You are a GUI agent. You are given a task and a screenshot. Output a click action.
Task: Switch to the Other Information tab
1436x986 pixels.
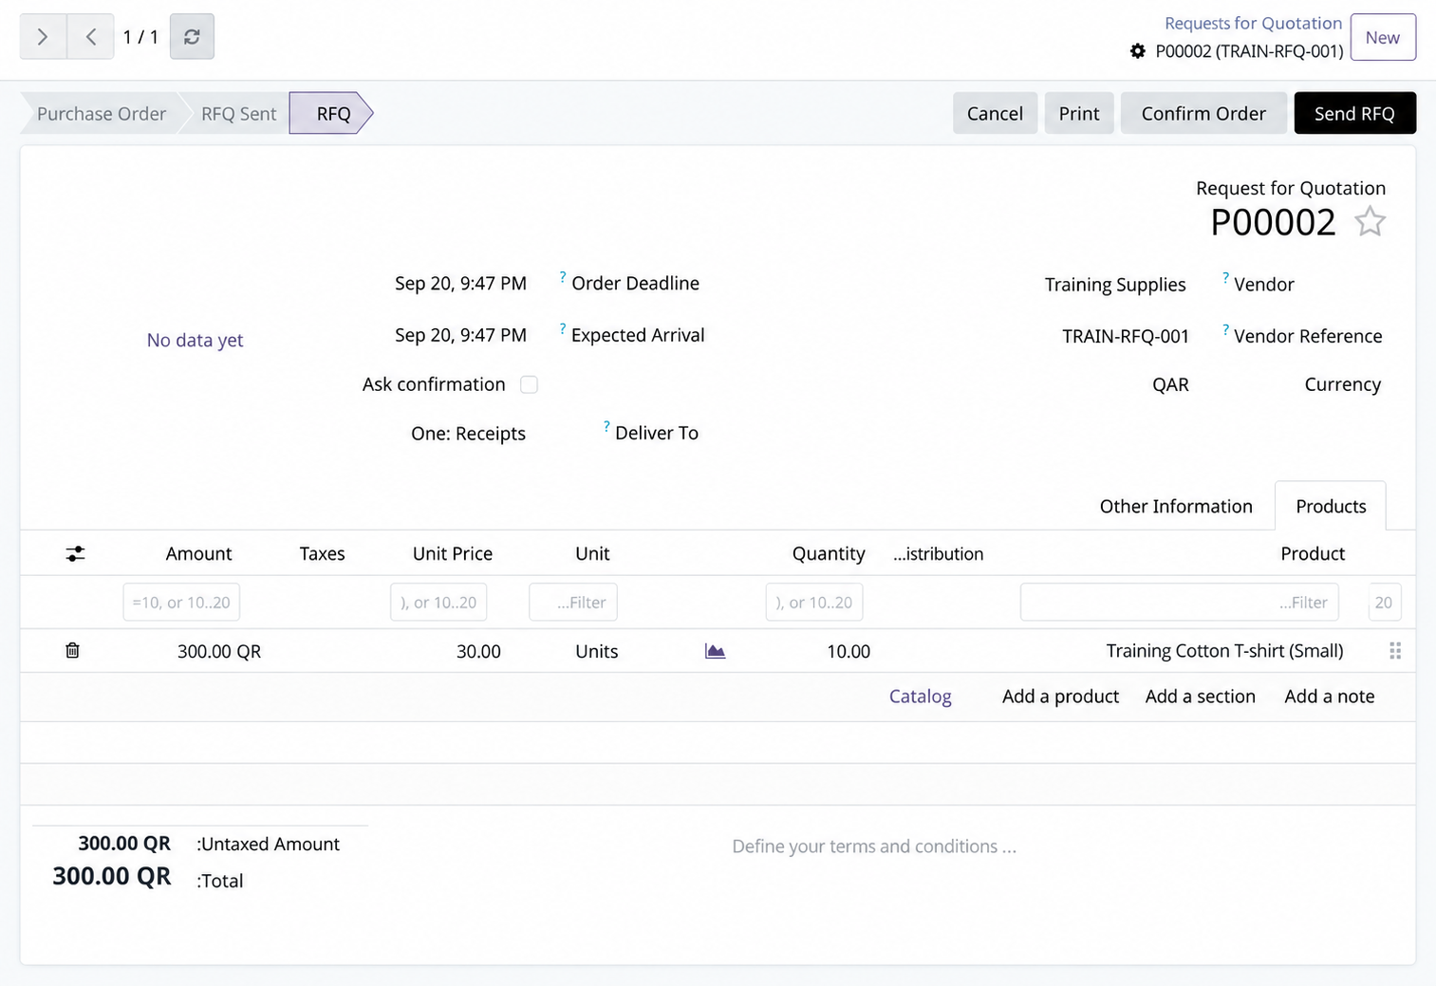coord(1176,506)
